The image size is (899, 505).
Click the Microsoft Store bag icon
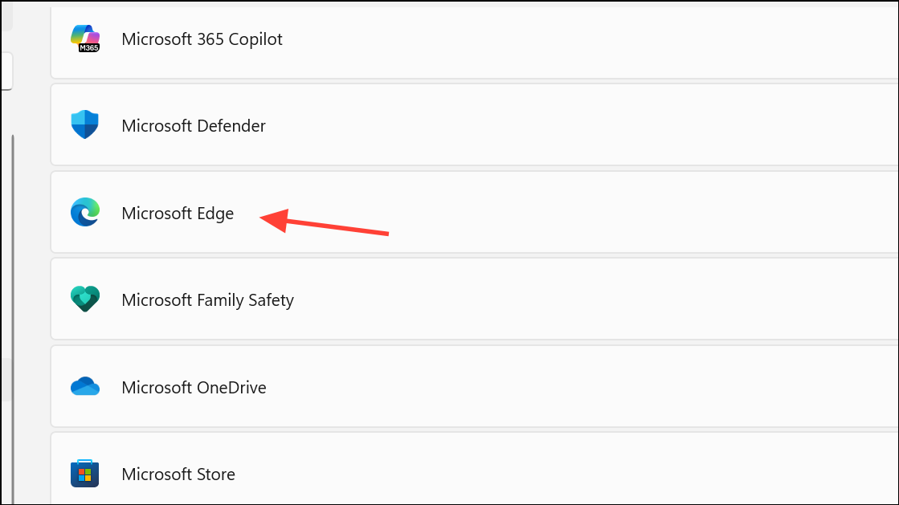[85, 474]
